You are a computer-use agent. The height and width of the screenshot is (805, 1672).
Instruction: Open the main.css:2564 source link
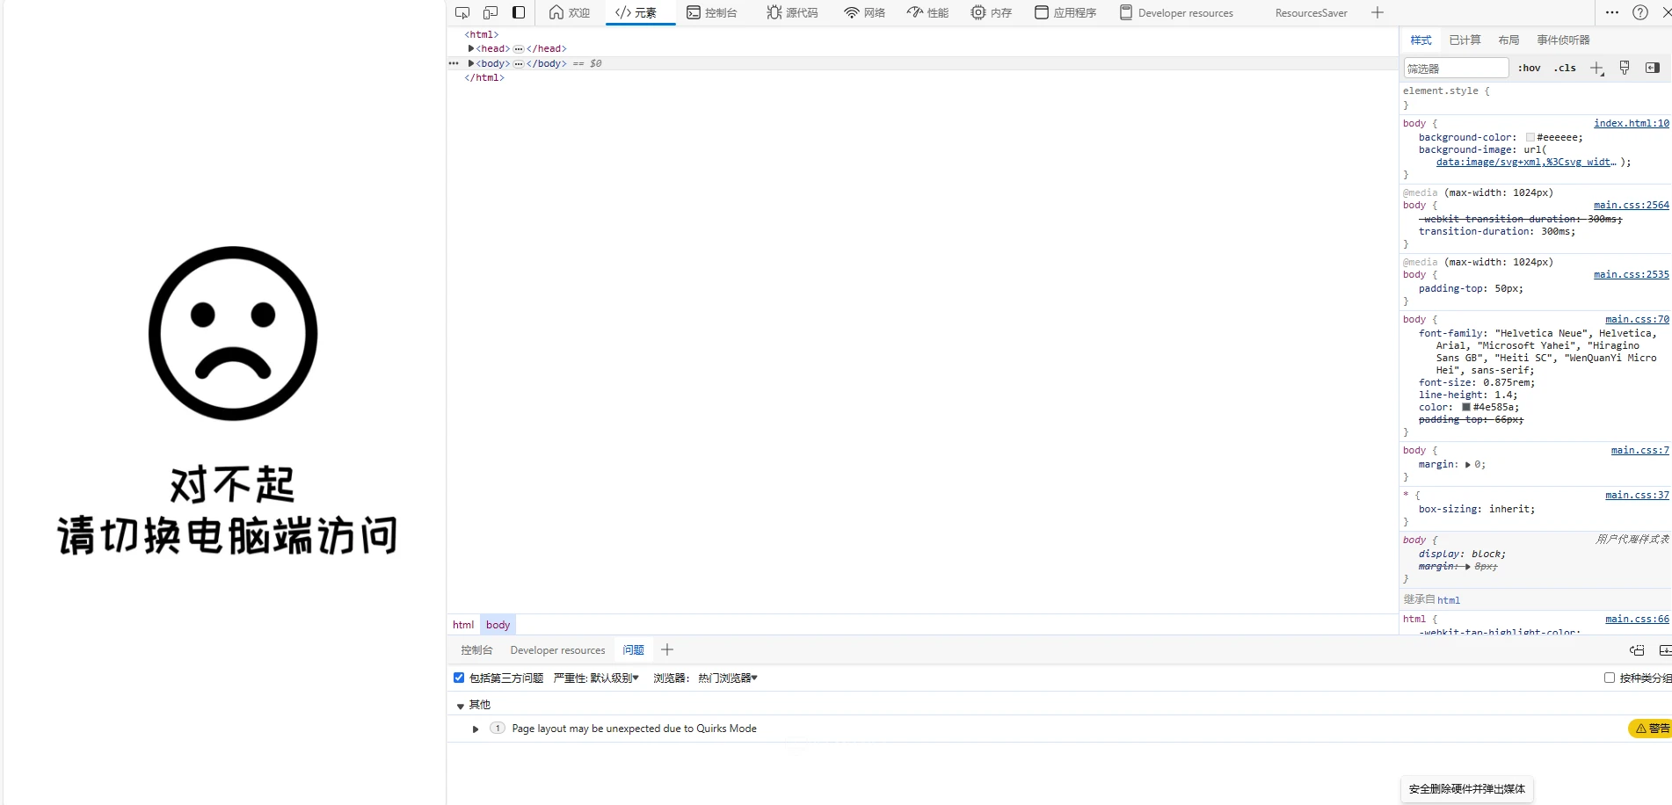1632,205
